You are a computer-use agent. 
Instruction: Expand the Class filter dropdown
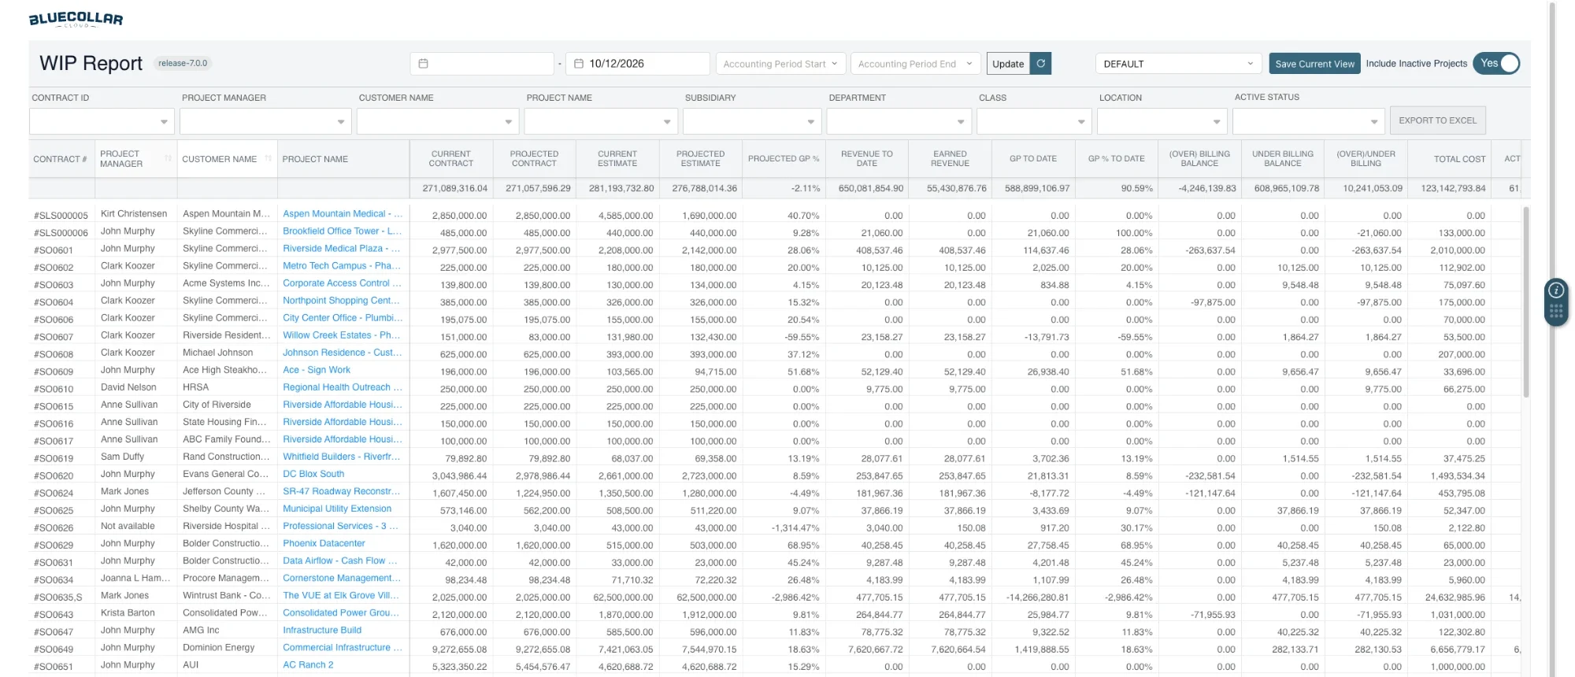1034,121
